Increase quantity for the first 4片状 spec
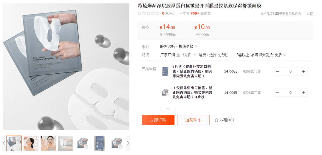Viewport: 322px width, 155px height. click(303, 72)
